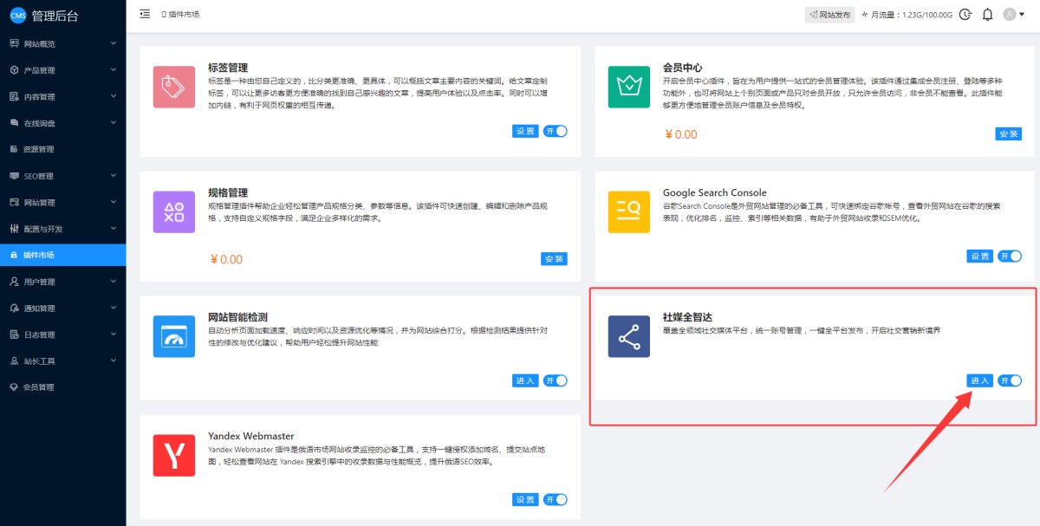
Task: Click the Yandex Webmaster red icon
Action: (174, 455)
